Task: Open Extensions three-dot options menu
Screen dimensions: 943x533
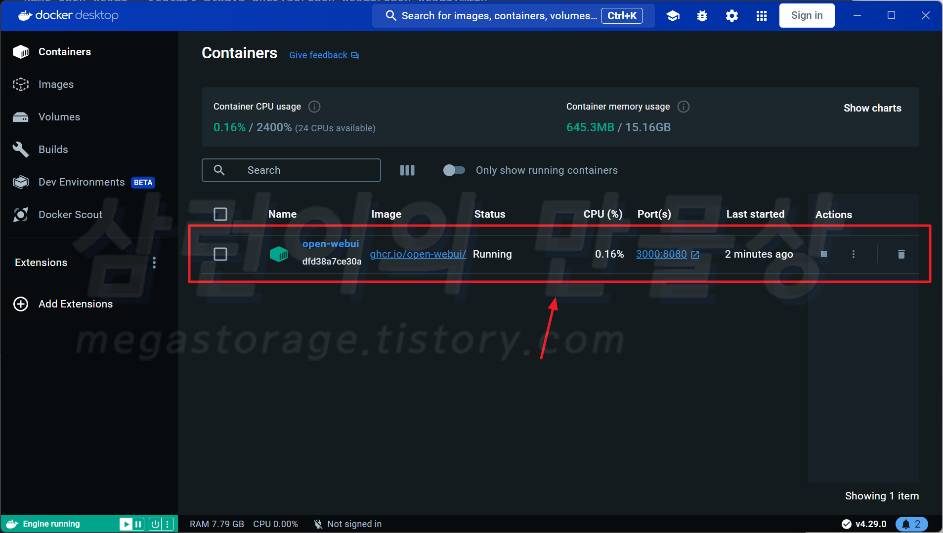Action: coord(154,263)
